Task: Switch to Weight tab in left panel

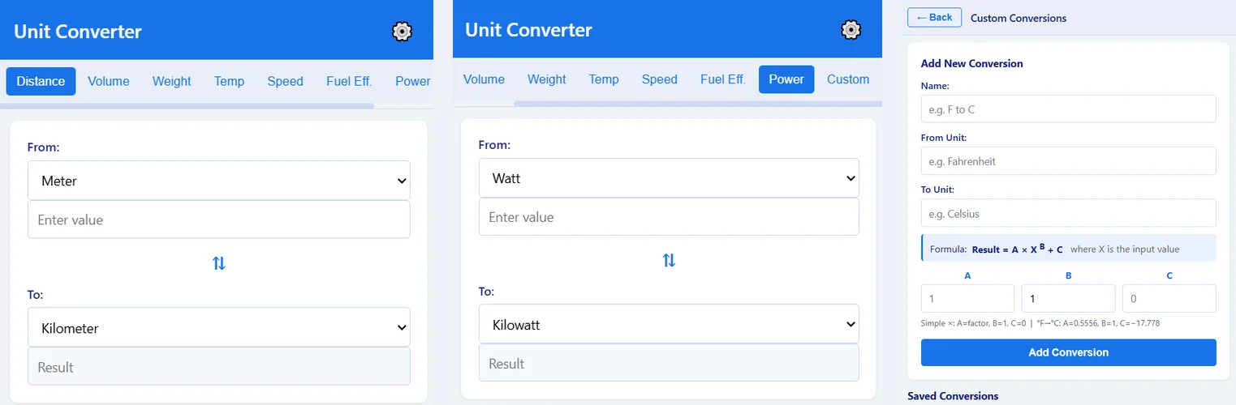Action: 172,81
